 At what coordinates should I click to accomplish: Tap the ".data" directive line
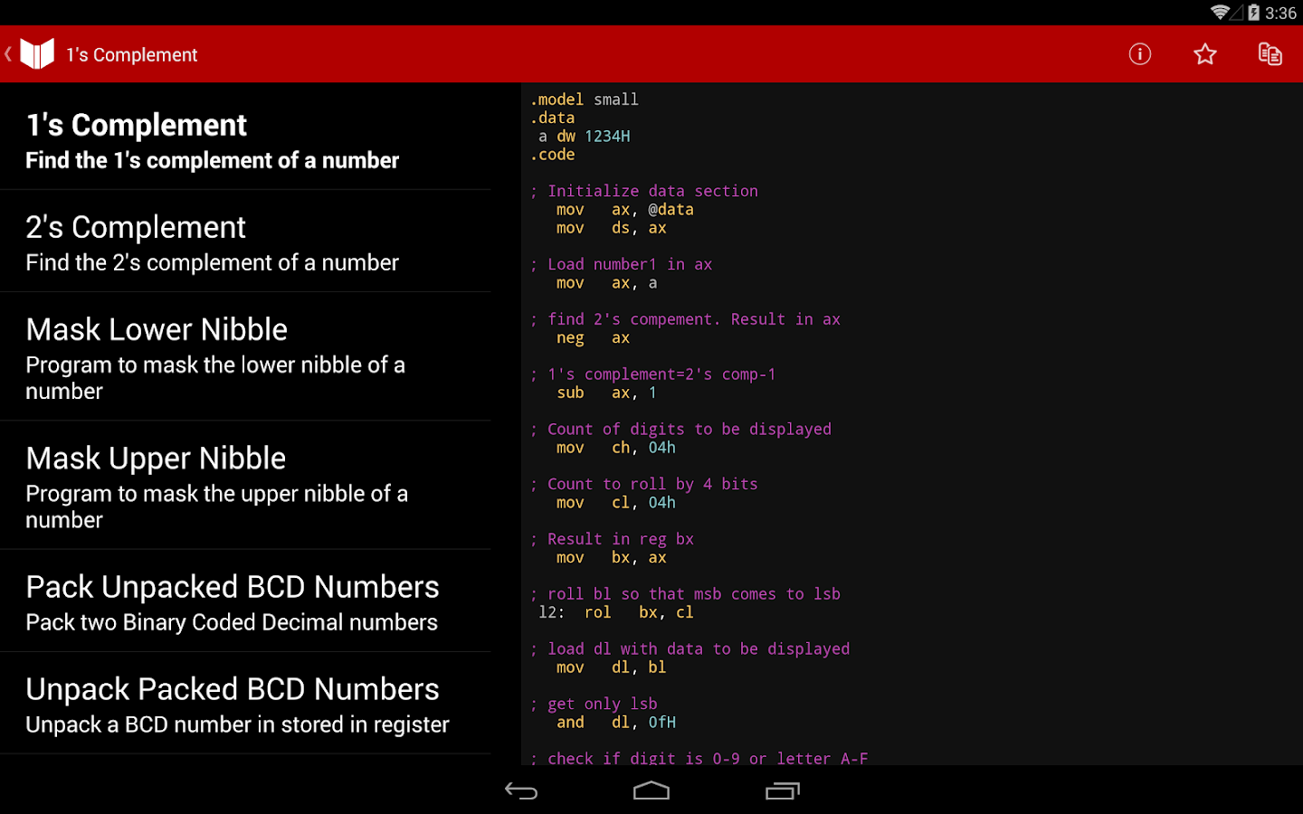pyautogui.click(x=552, y=118)
